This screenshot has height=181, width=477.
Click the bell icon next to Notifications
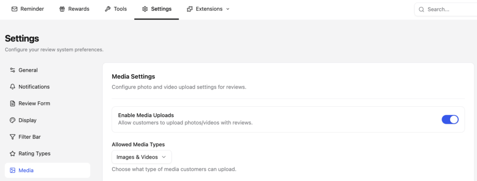coord(13,87)
